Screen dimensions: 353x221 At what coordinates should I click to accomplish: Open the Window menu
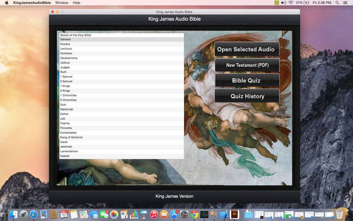pos(61,3)
